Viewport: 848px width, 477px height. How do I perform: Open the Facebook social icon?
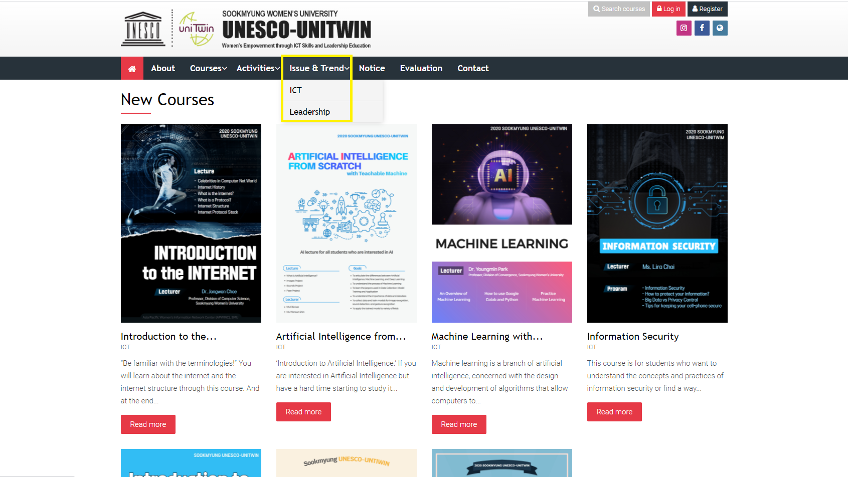pos(702,28)
